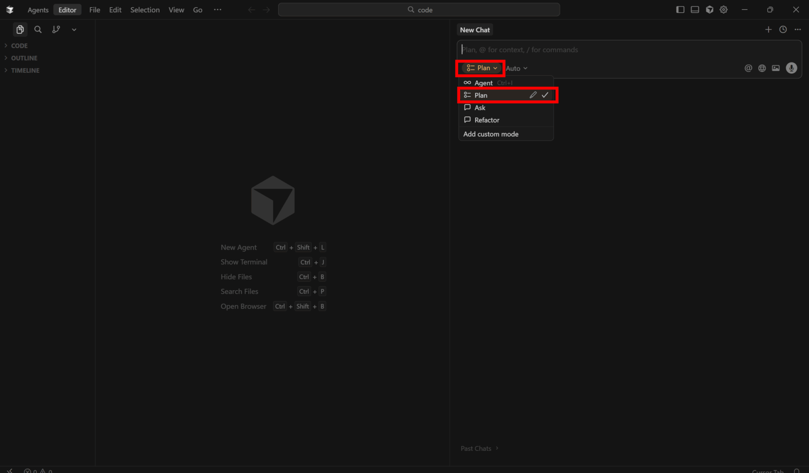Open the Explorer files icon
This screenshot has height=473, width=809.
coord(20,30)
